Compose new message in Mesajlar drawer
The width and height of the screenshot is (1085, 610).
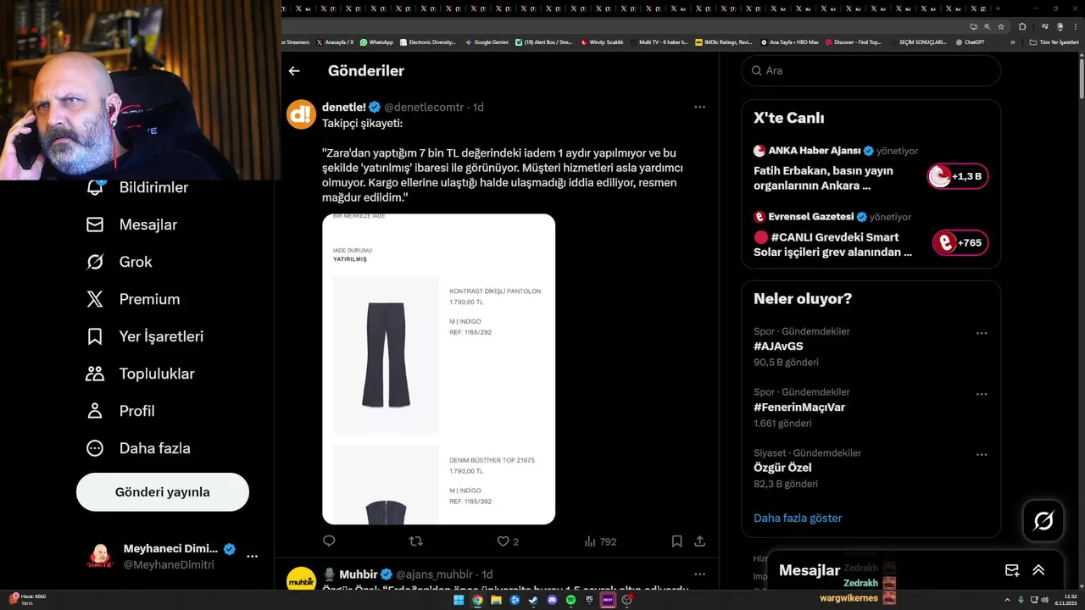[x=1012, y=570]
